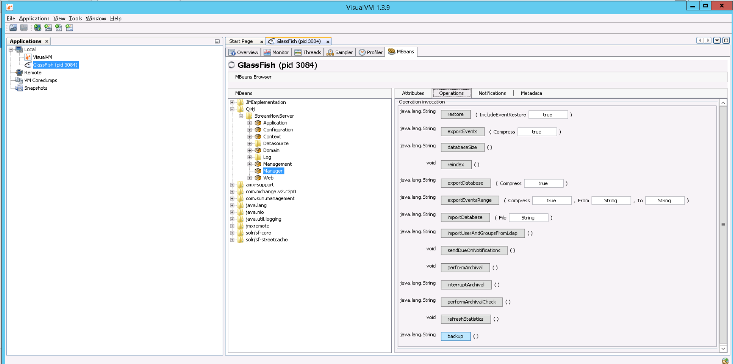Viewport: 733px width, 364px height.
Task: Open the Monitor tab
Action: pos(276,52)
